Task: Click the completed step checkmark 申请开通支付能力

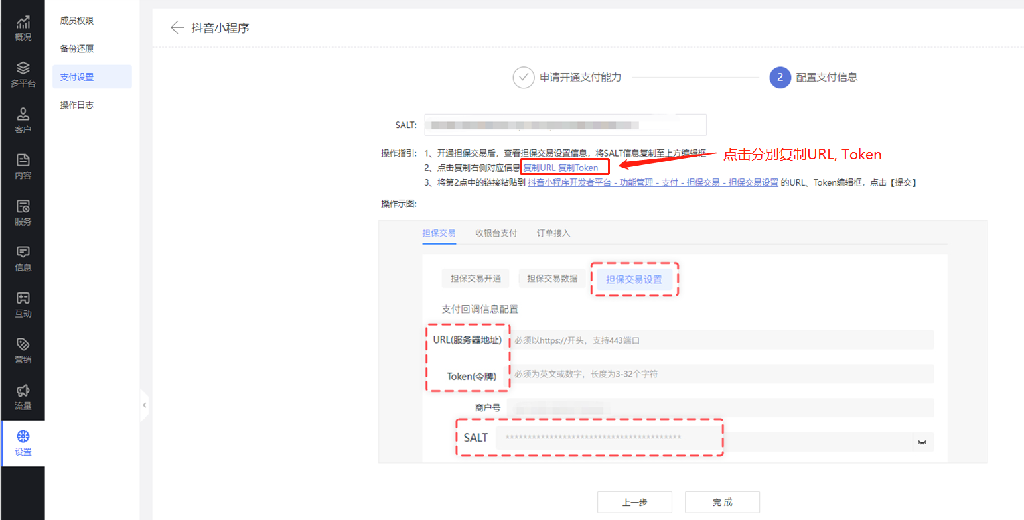Action: 524,77
